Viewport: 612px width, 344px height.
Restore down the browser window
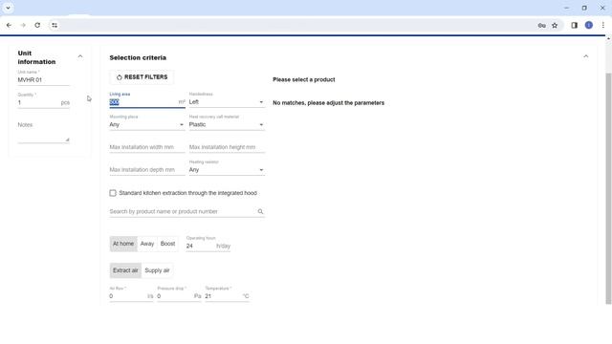pos(584,8)
